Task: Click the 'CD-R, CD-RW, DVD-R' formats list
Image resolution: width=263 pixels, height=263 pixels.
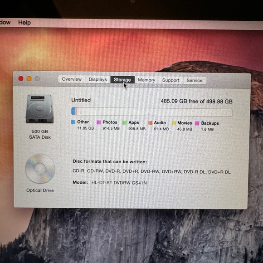Action: click(x=151, y=171)
